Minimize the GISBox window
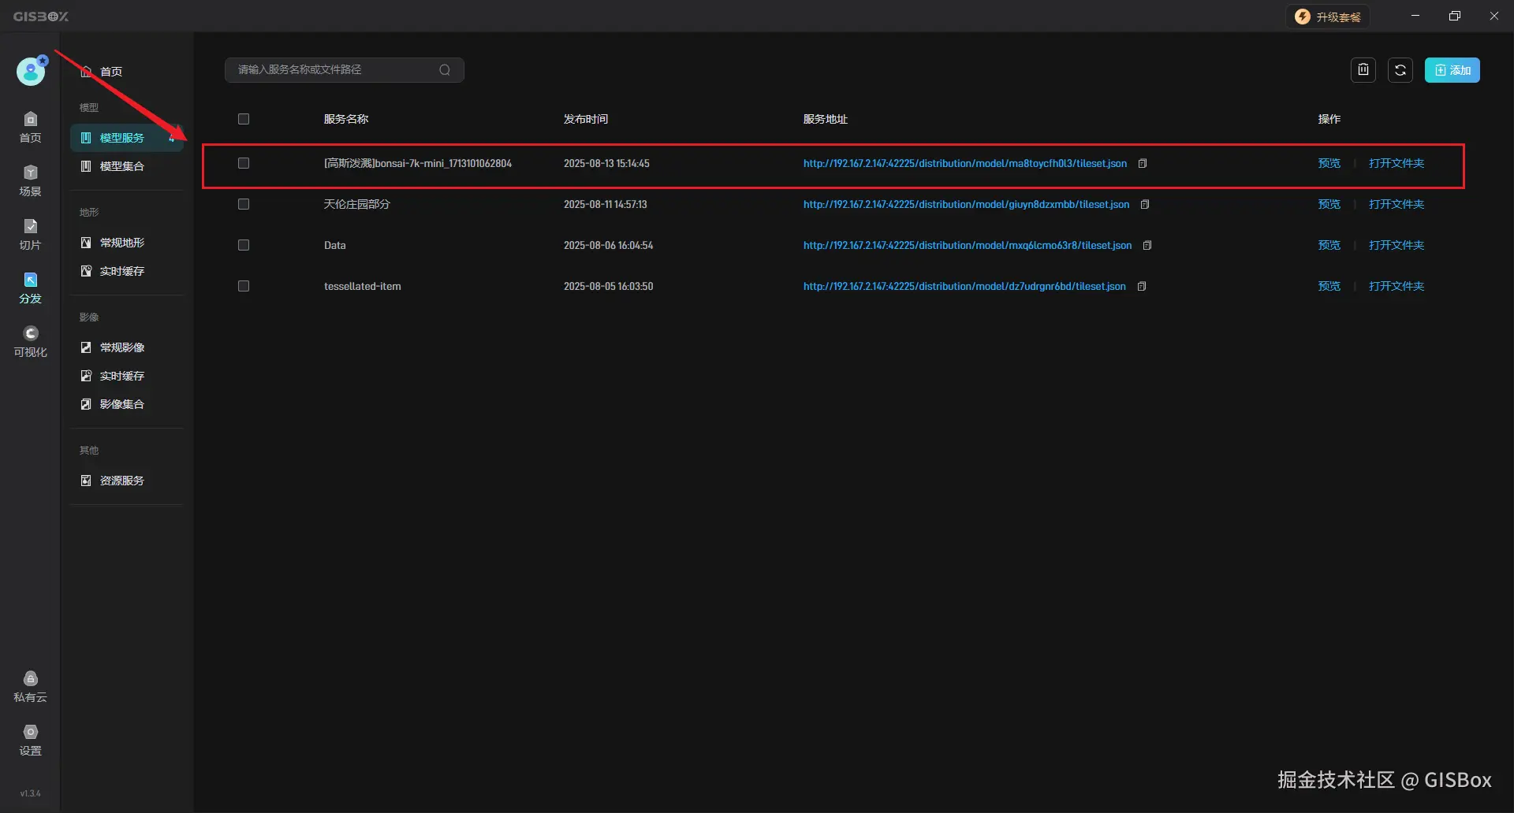This screenshot has height=813, width=1514. pos(1415,16)
